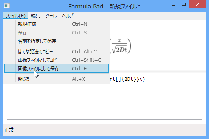209x139 pixels.
Task: Choose 画像ファイルとしてコピー
Action: (57, 60)
